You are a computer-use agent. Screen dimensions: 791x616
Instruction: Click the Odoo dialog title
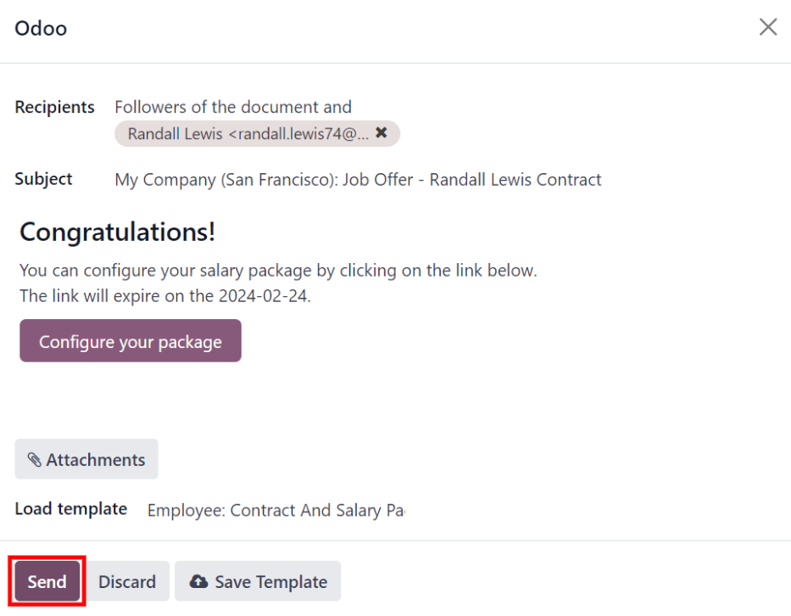coord(41,28)
